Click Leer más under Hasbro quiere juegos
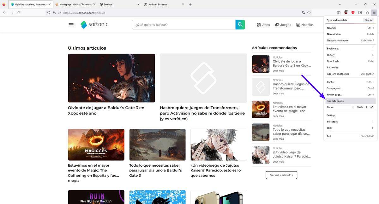Screen dimensions: 379x204 click(x=278, y=93)
